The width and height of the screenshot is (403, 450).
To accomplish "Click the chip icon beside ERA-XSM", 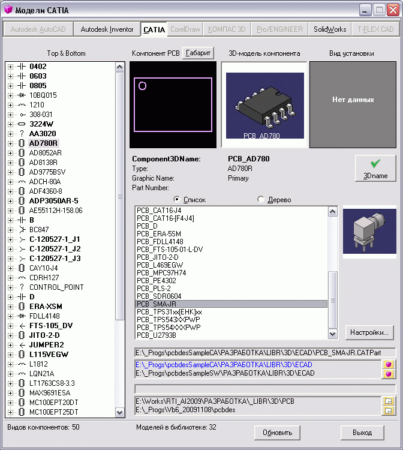I will point(22,307).
